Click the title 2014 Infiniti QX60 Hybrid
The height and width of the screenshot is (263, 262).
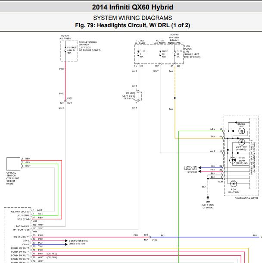coord(132,7)
